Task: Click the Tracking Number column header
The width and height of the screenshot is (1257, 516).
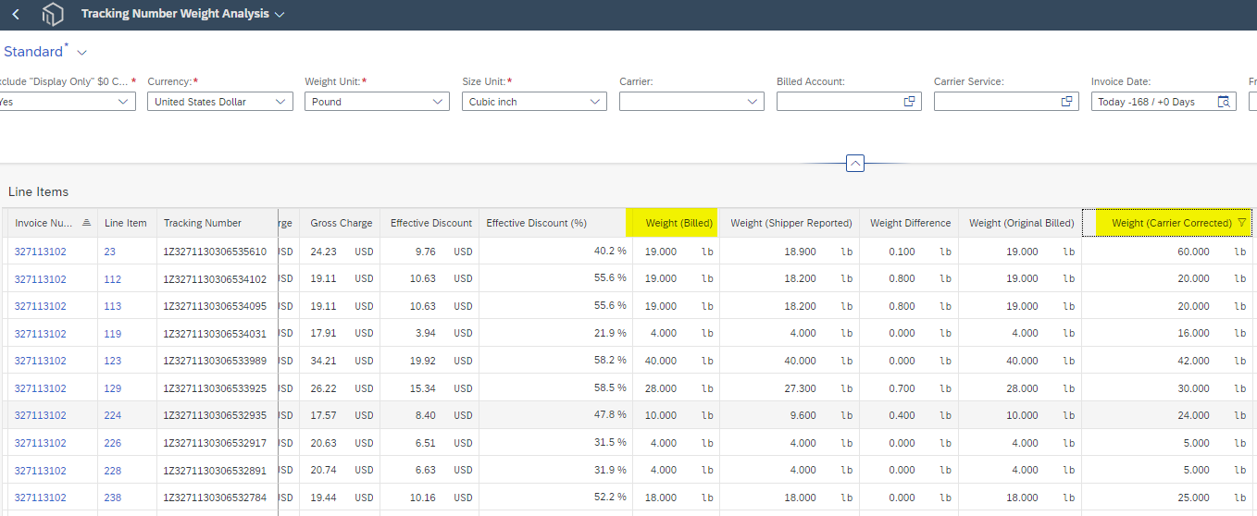Action: coord(203,223)
